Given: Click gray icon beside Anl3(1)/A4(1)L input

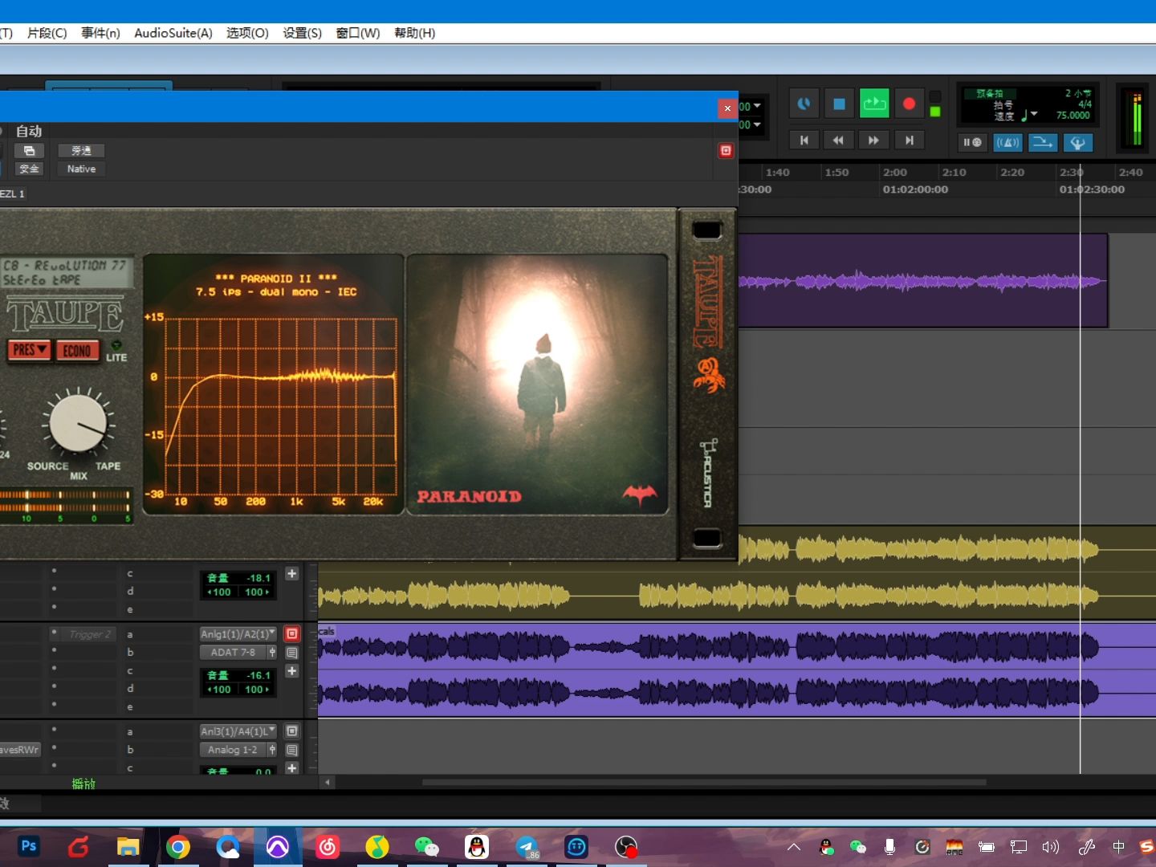Looking at the screenshot, I should point(292,731).
